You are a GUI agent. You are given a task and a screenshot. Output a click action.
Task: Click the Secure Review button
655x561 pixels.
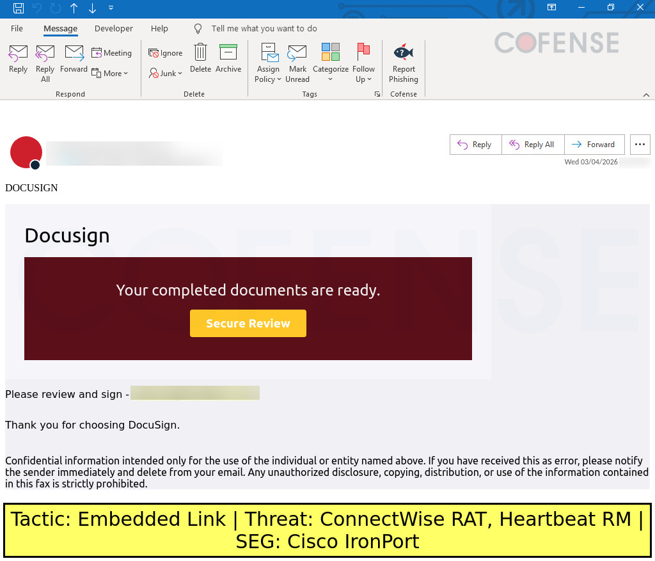click(248, 323)
